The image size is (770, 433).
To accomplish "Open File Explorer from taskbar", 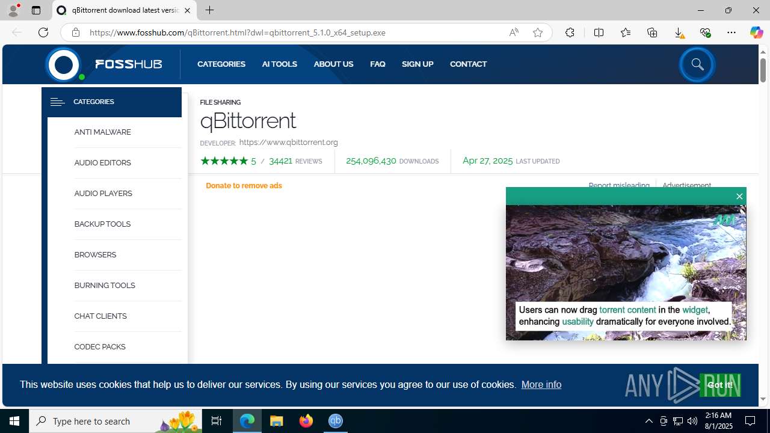I will coord(277,421).
